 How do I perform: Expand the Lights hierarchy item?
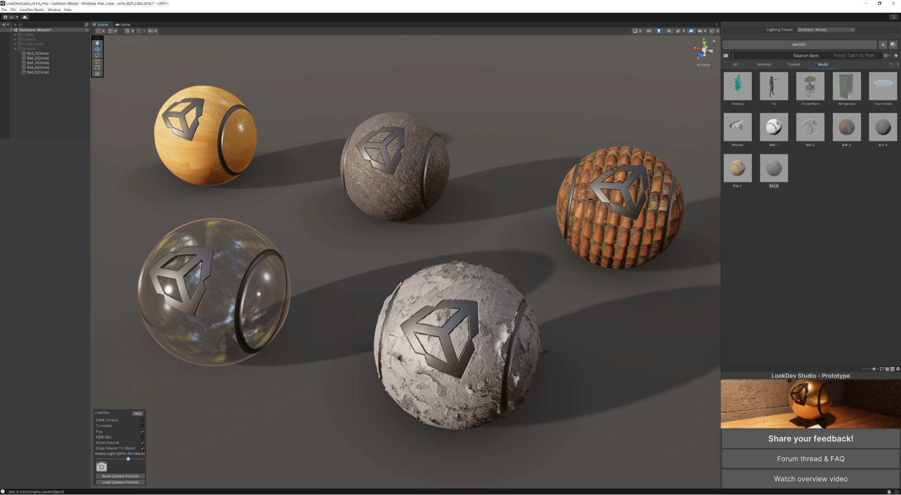pos(15,35)
